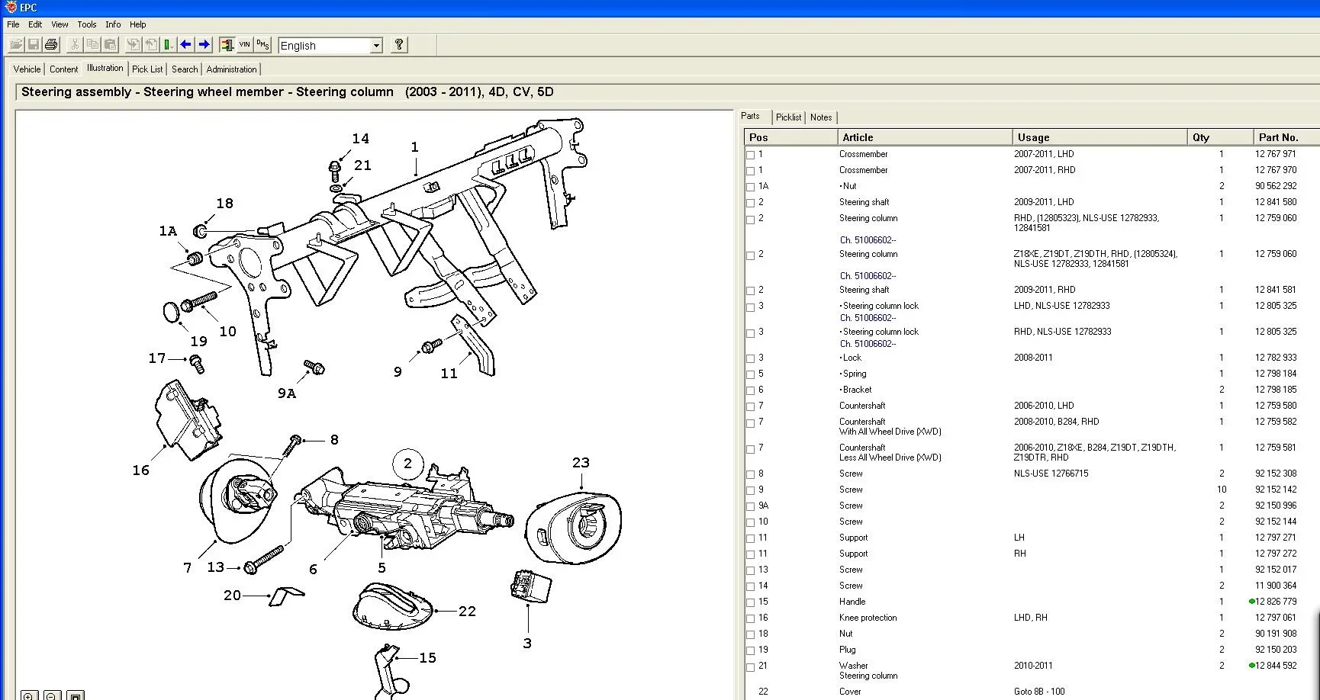Switch to the Notes tab in parts panel
1320x700 pixels.
pos(821,117)
